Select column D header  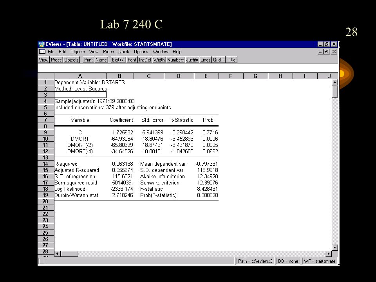click(179, 76)
